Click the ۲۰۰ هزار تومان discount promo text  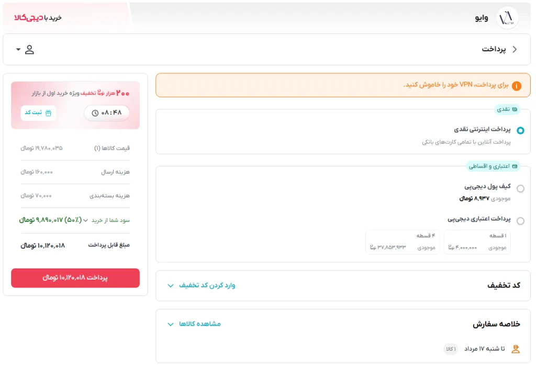pyautogui.click(x=81, y=93)
